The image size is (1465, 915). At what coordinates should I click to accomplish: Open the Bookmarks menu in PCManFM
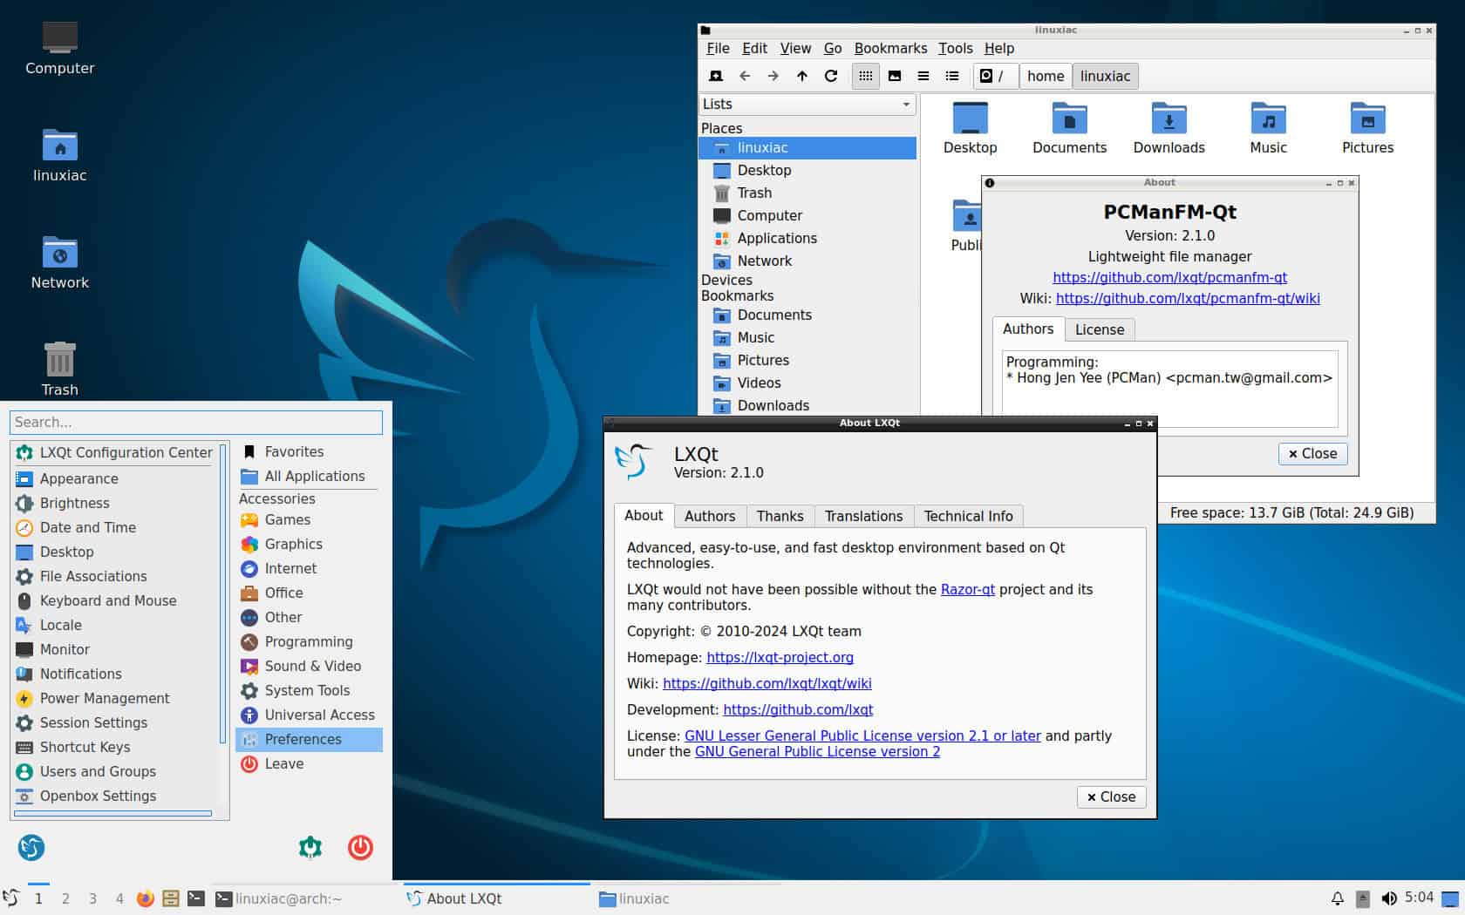[x=890, y=48]
